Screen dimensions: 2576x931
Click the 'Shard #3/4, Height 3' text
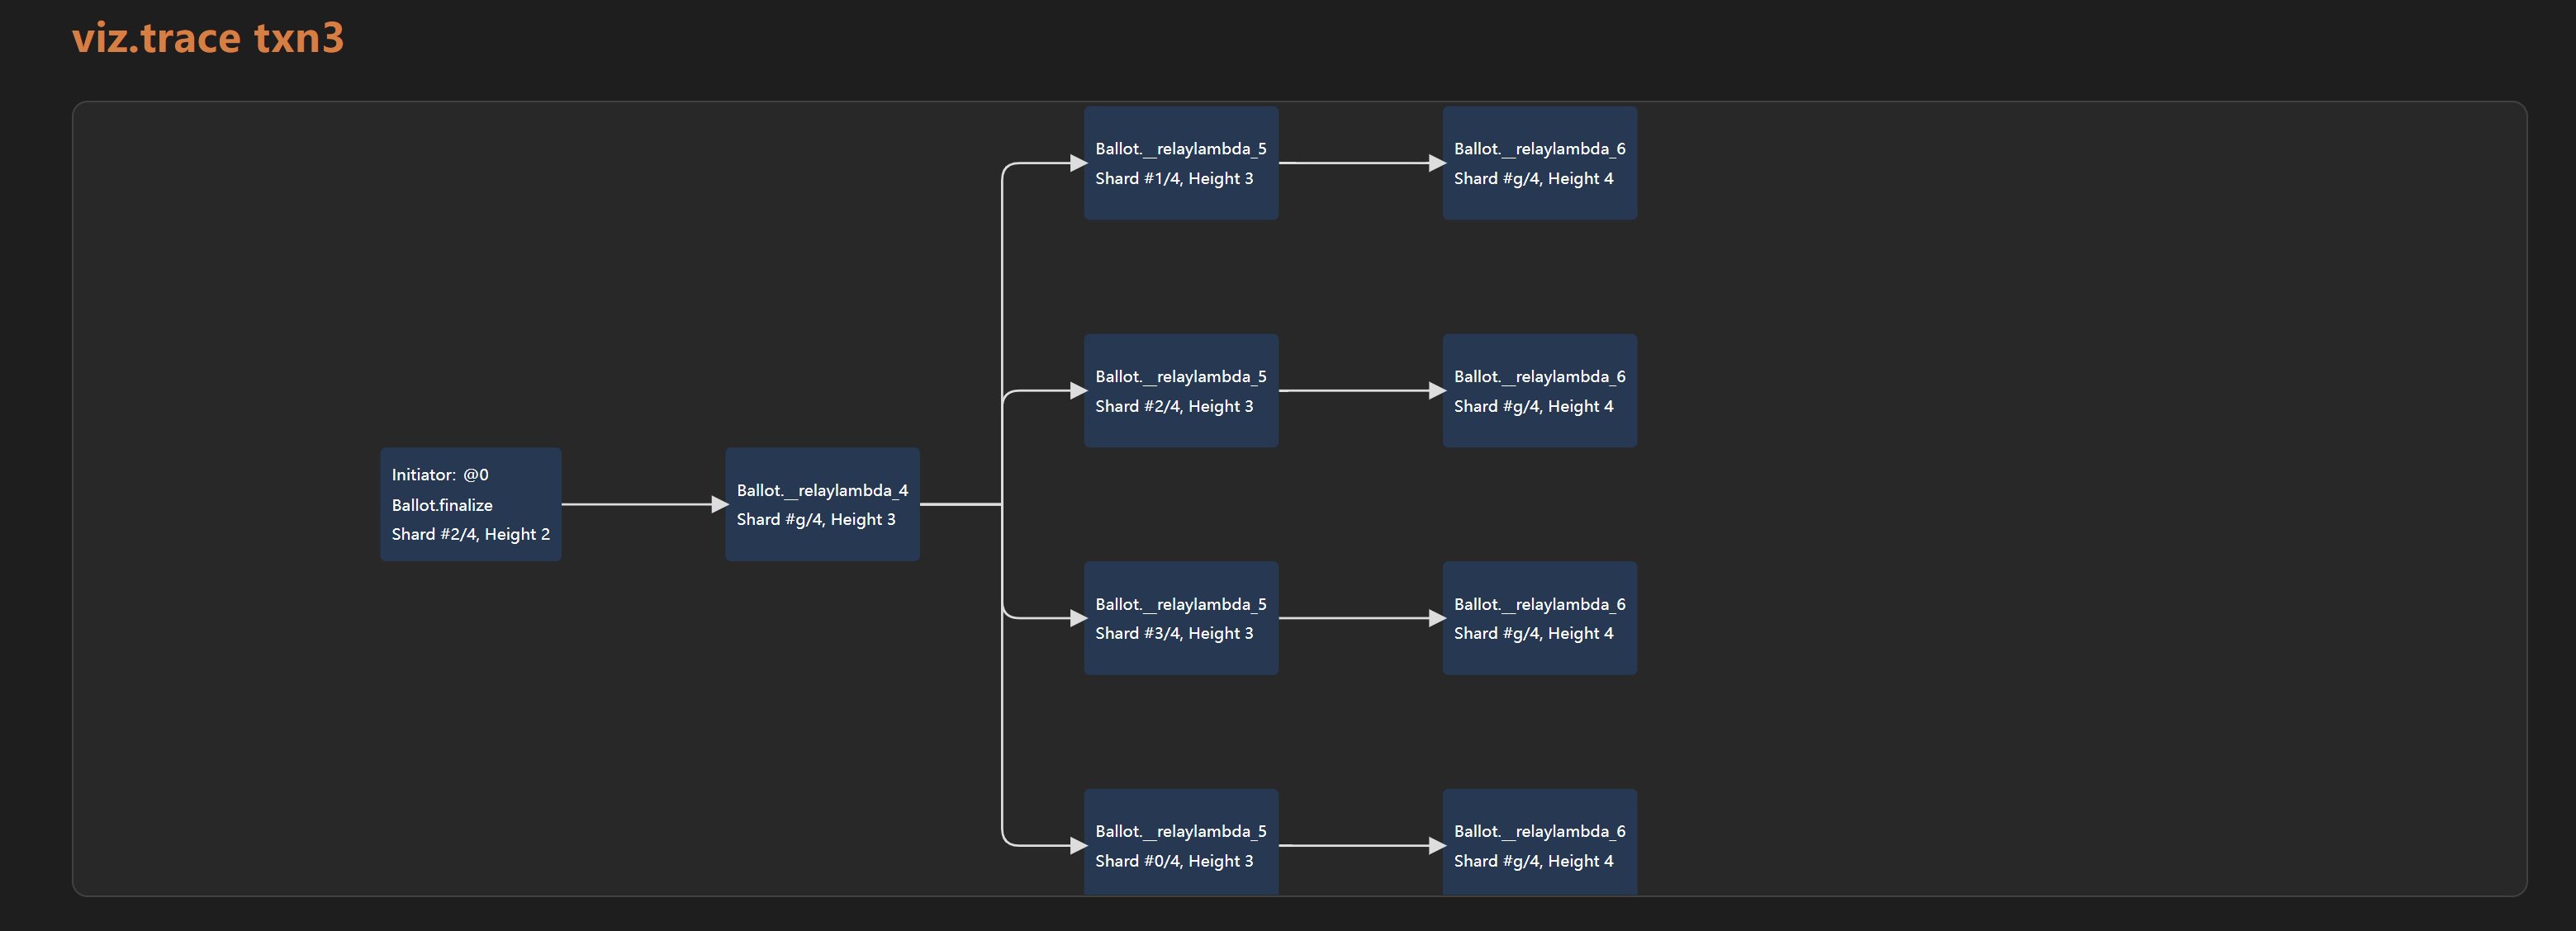pyautogui.click(x=1174, y=633)
